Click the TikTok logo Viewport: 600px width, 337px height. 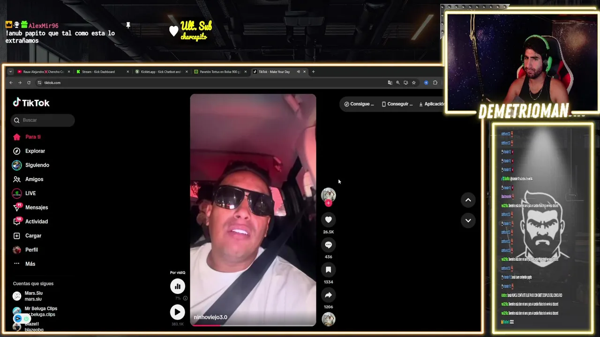point(31,103)
